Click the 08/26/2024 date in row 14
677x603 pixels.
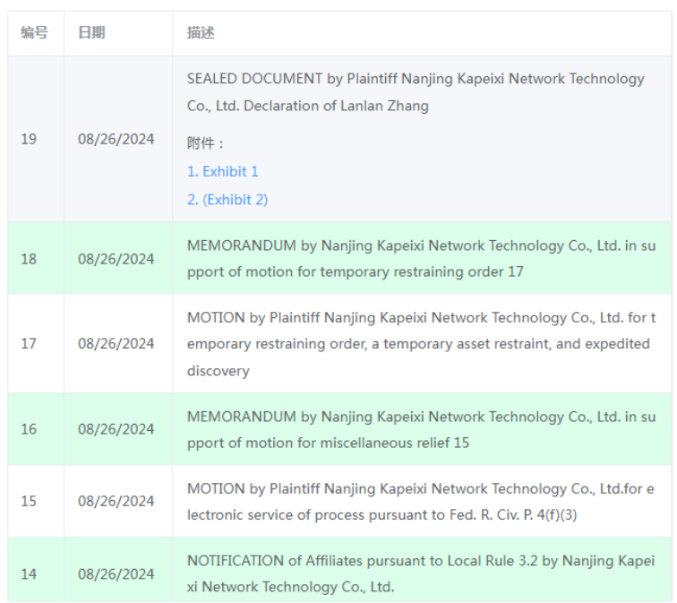click(116, 574)
